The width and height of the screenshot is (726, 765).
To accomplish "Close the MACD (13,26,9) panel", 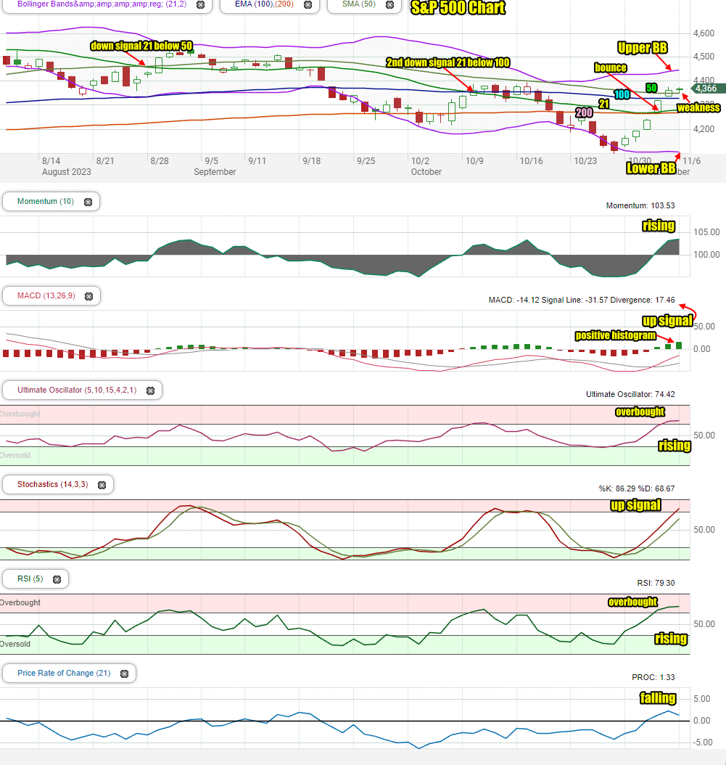I will pyautogui.click(x=88, y=296).
